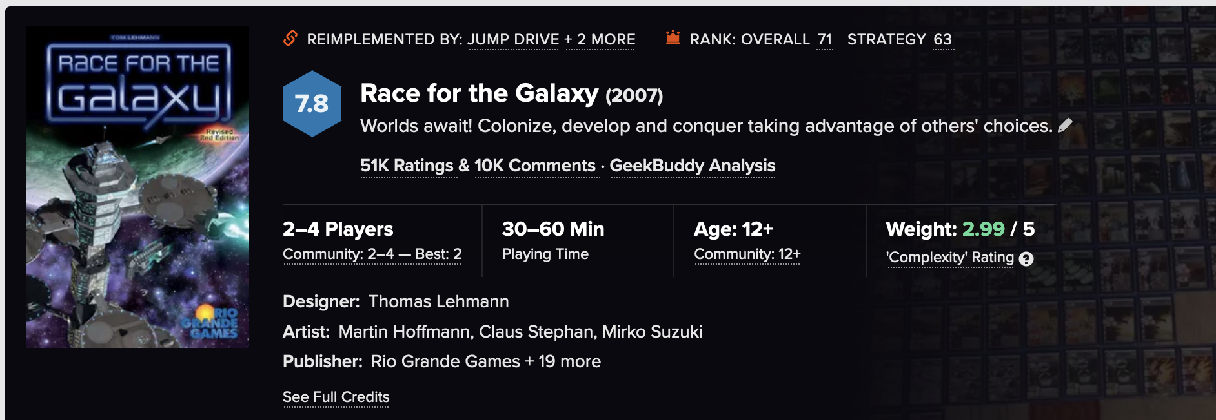The width and height of the screenshot is (1216, 420).
Task: Open the community age 12+ poll
Action: pyautogui.click(x=747, y=254)
